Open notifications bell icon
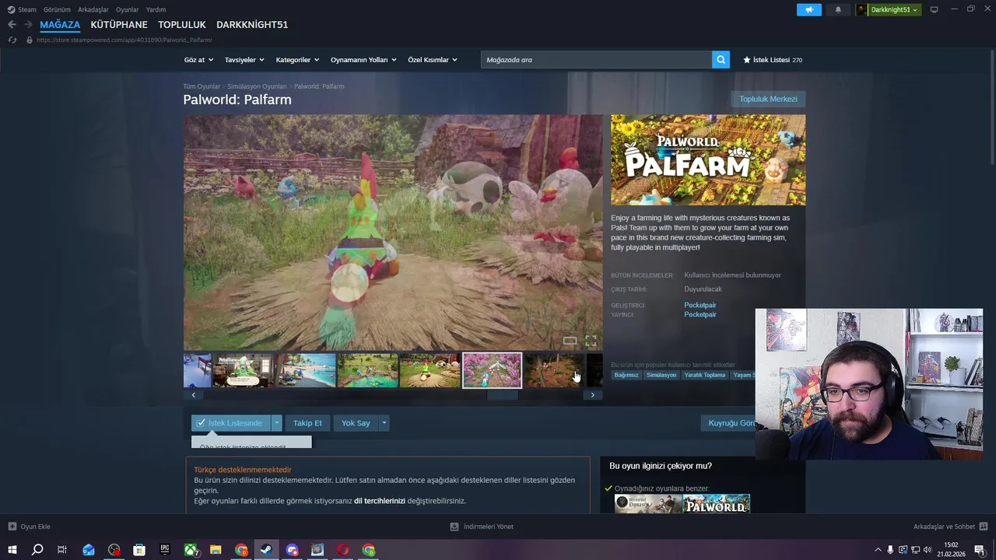The width and height of the screenshot is (996, 560). (x=838, y=9)
